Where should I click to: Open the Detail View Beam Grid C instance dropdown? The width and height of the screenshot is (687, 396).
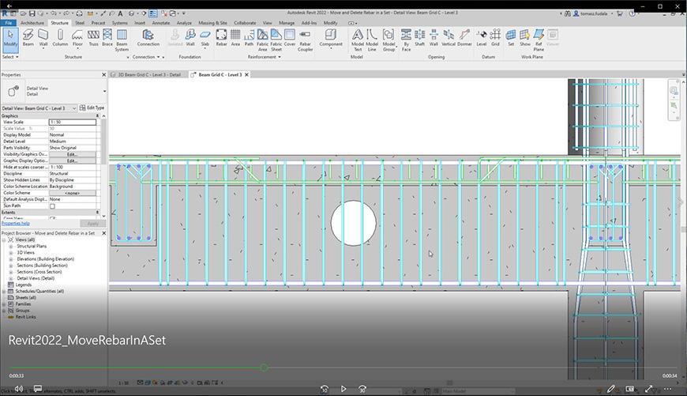[74, 108]
